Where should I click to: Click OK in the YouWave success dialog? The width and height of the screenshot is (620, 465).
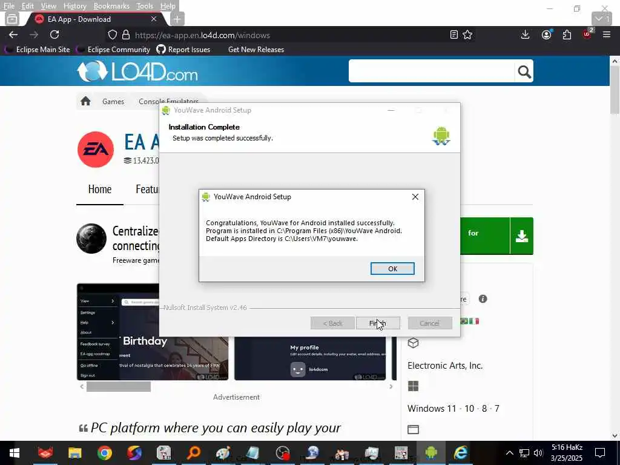[392, 268]
